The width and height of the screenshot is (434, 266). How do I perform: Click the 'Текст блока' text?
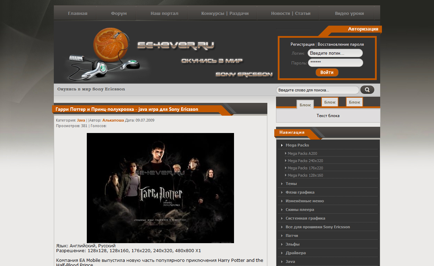point(328,116)
